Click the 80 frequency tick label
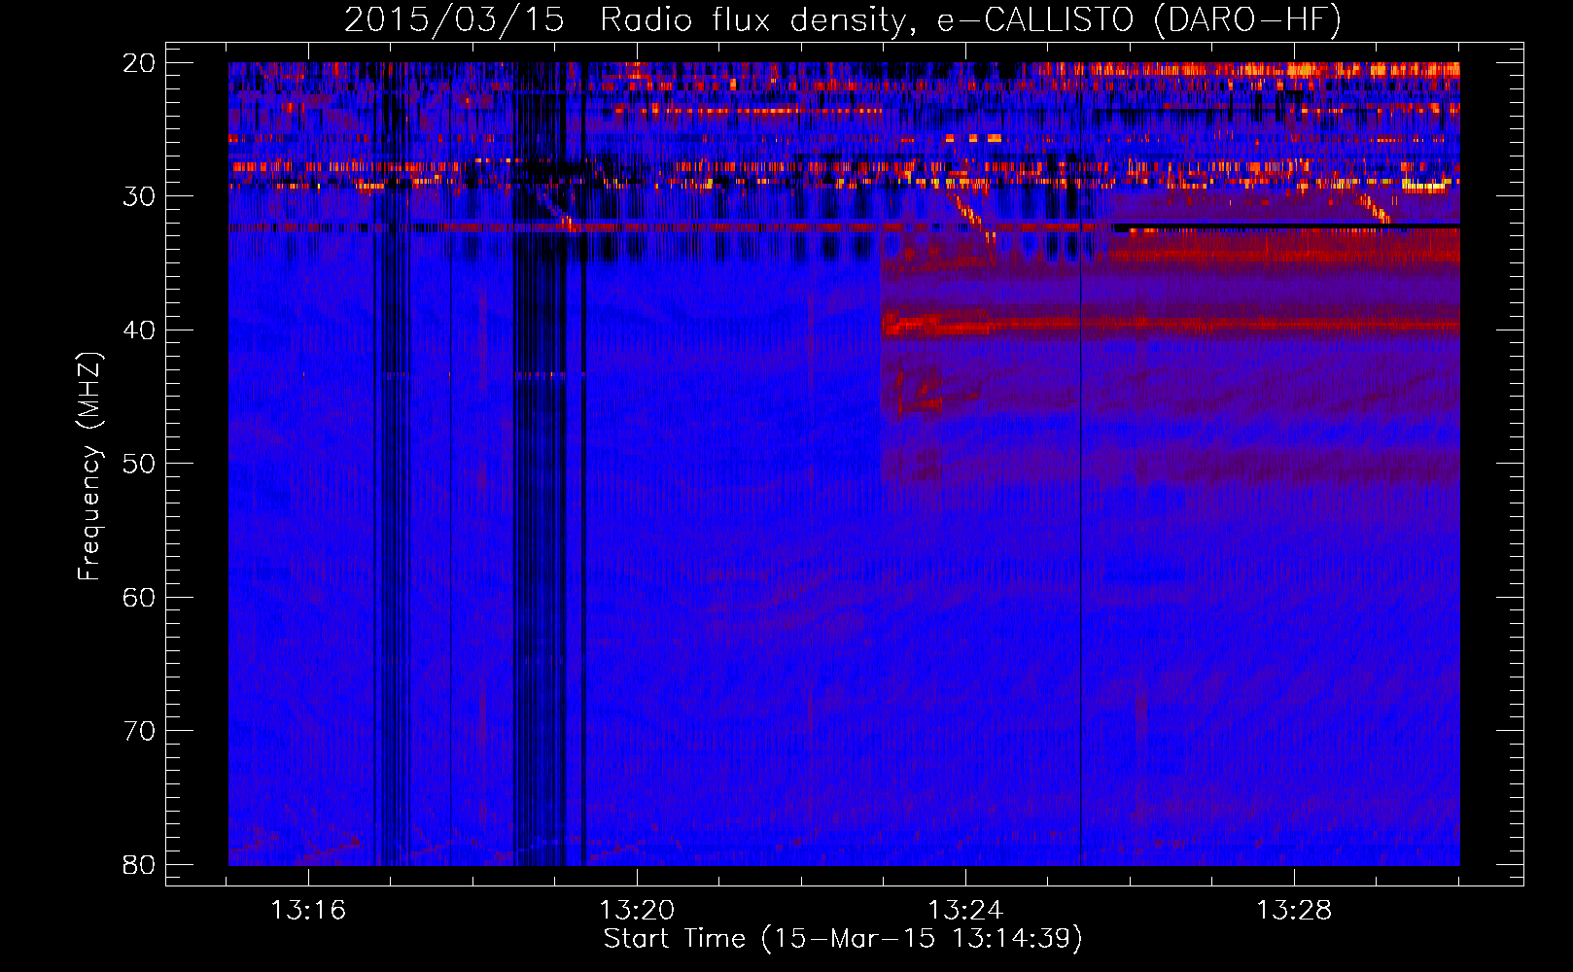The width and height of the screenshot is (1573, 972). 139,865
